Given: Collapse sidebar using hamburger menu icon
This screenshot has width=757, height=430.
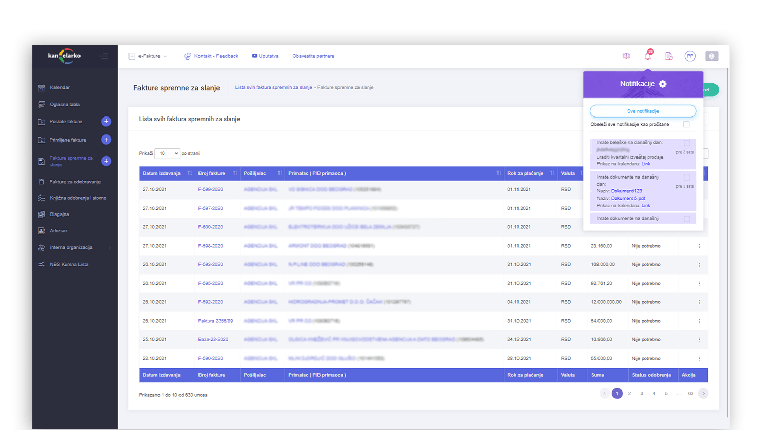Looking at the screenshot, I should (x=104, y=56).
